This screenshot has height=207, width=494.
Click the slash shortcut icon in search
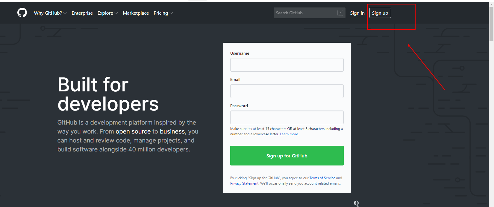click(x=340, y=13)
